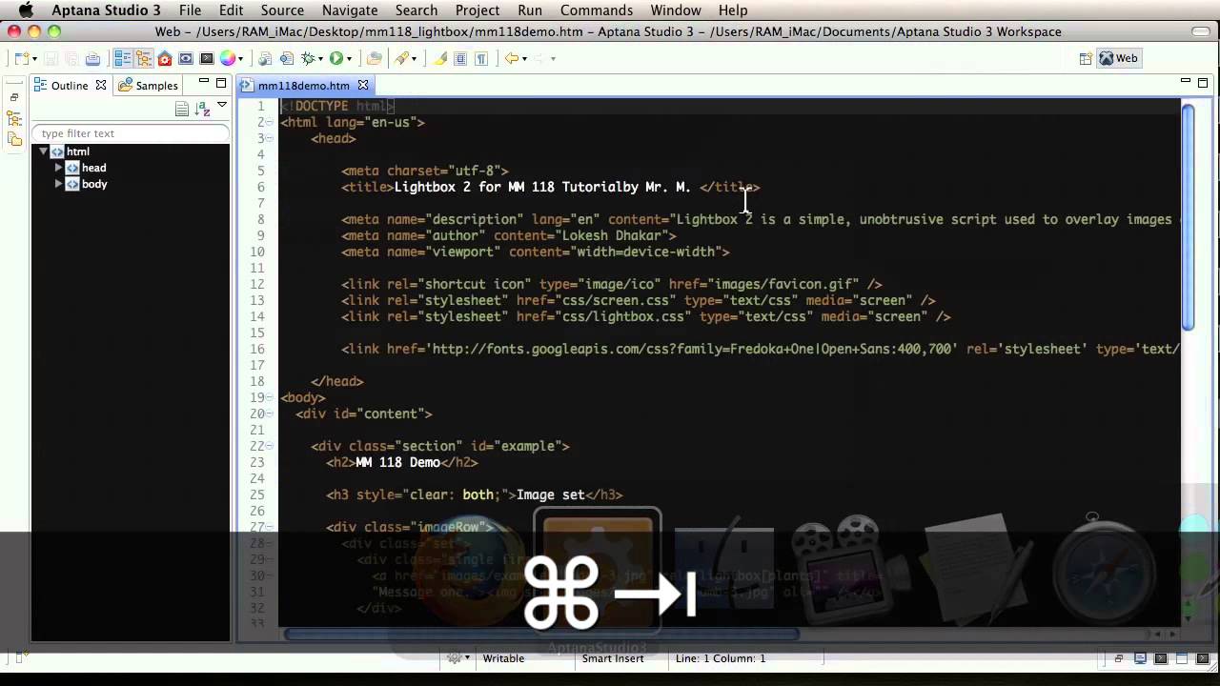The width and height of the screenshot is (1220, 686).
Task: Click the Smart Insert status bar field
Action: 613,658
